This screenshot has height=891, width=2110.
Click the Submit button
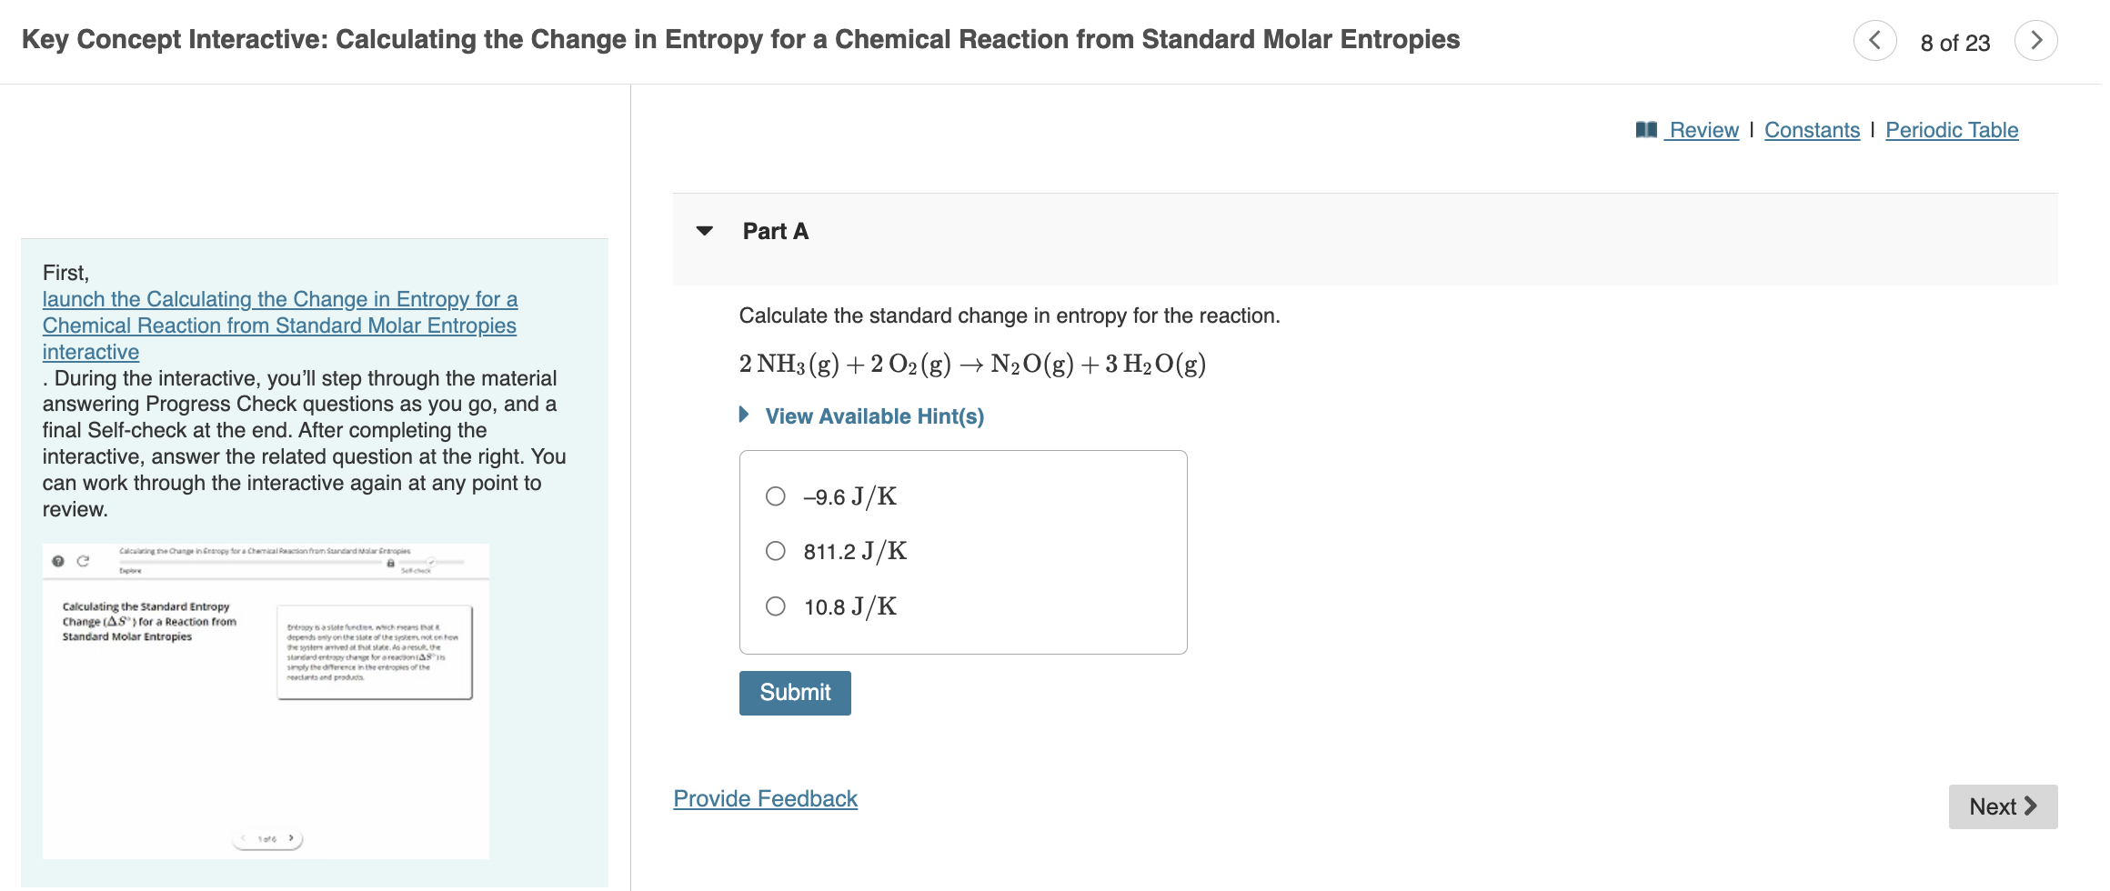click(x=794, y=692)
